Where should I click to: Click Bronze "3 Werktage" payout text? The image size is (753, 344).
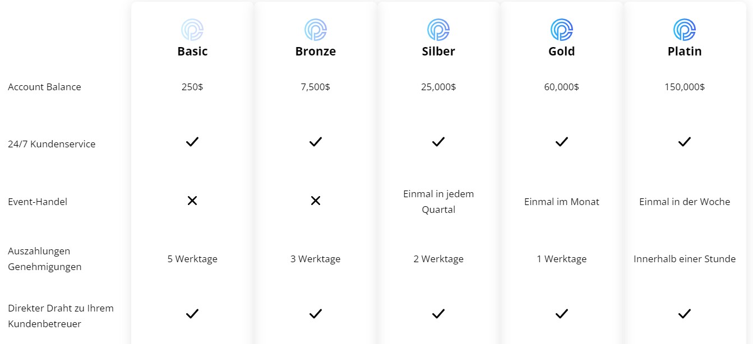316,259
